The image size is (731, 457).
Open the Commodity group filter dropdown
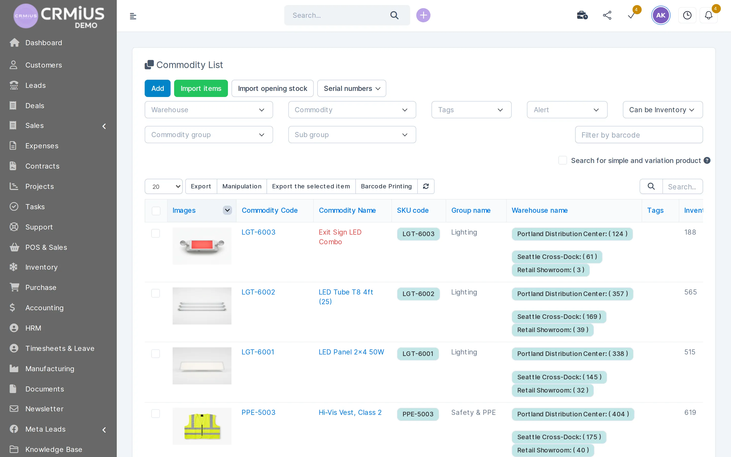[x=209, y=135]
